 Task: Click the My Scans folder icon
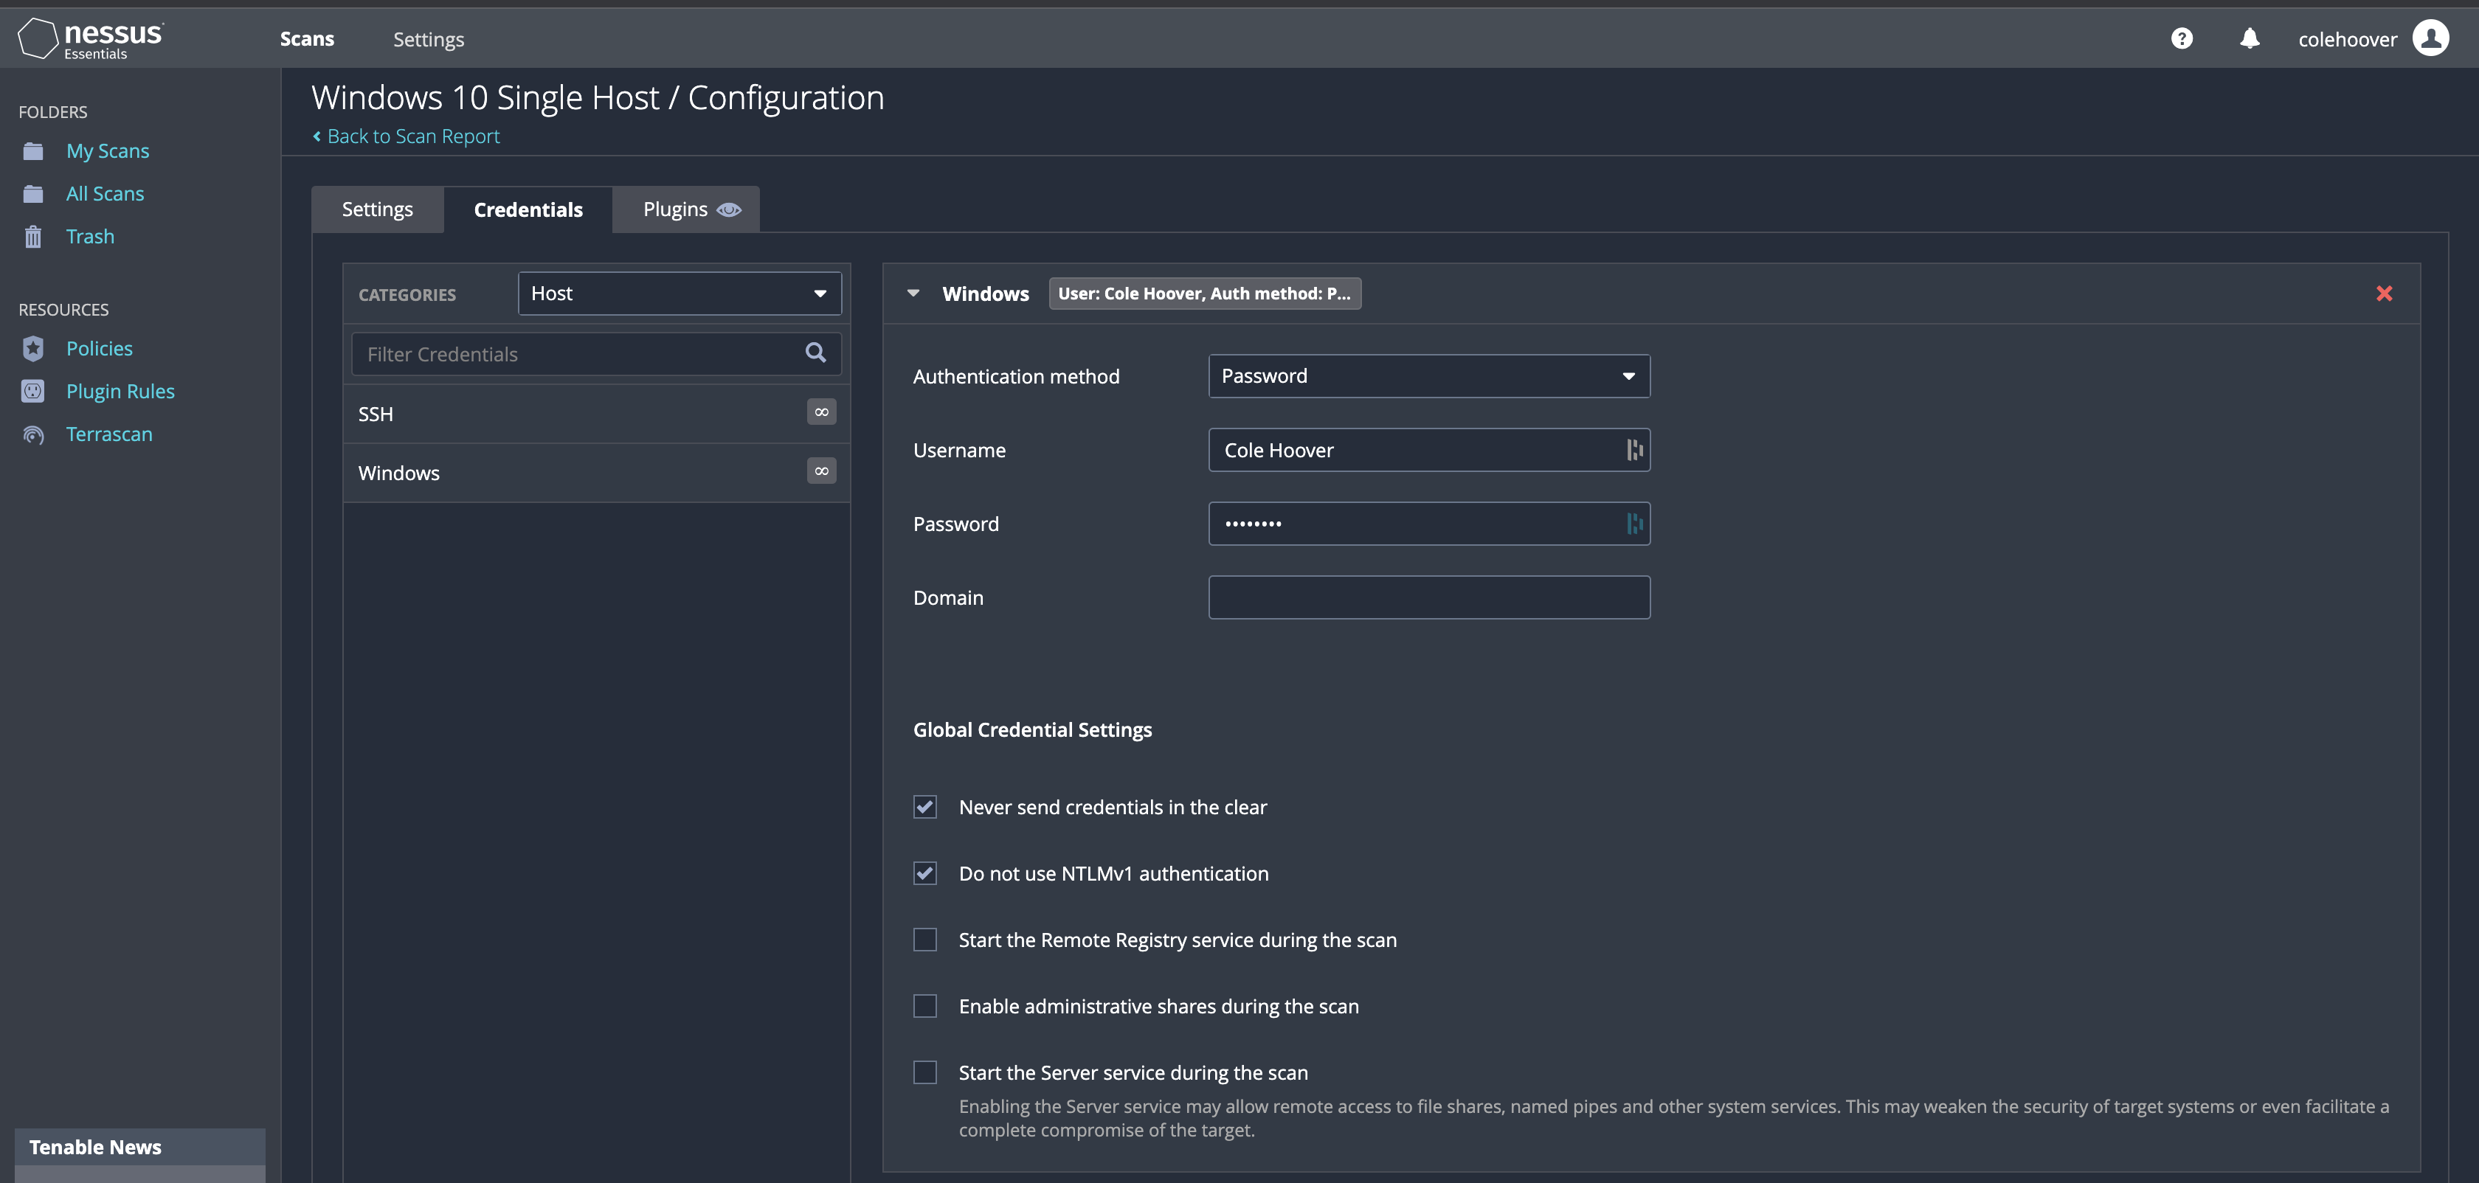(x=32, y=151)
